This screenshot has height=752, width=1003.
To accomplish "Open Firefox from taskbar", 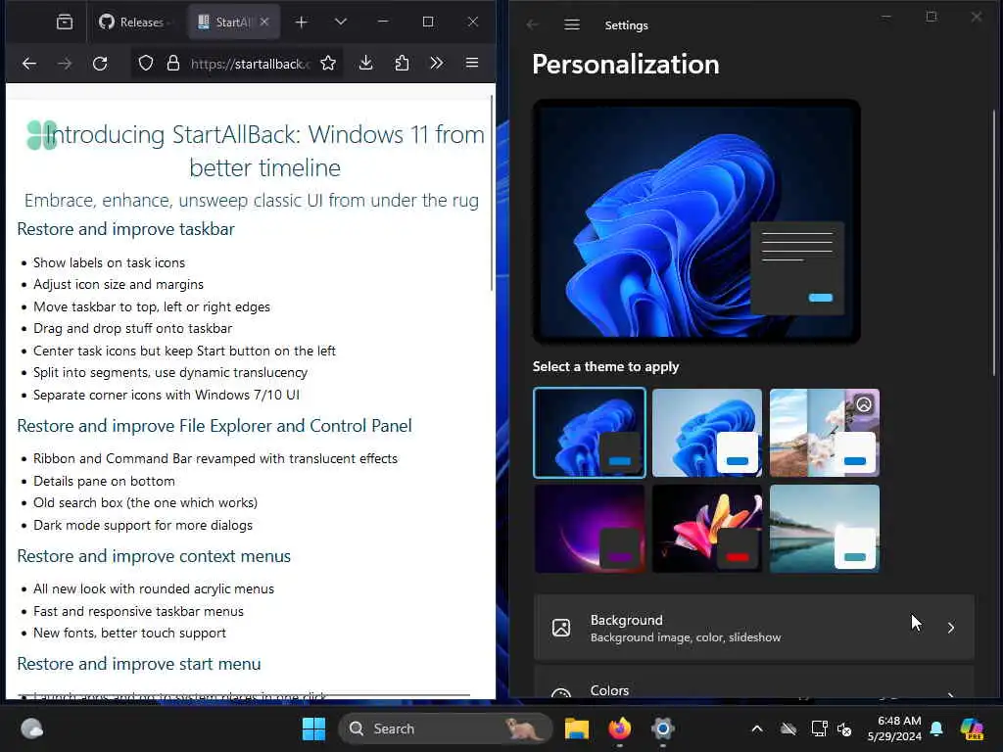I will point(619,728).
